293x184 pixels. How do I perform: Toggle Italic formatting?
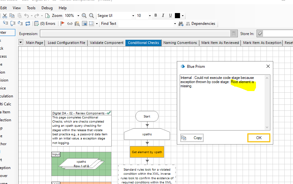click(163, 16)
